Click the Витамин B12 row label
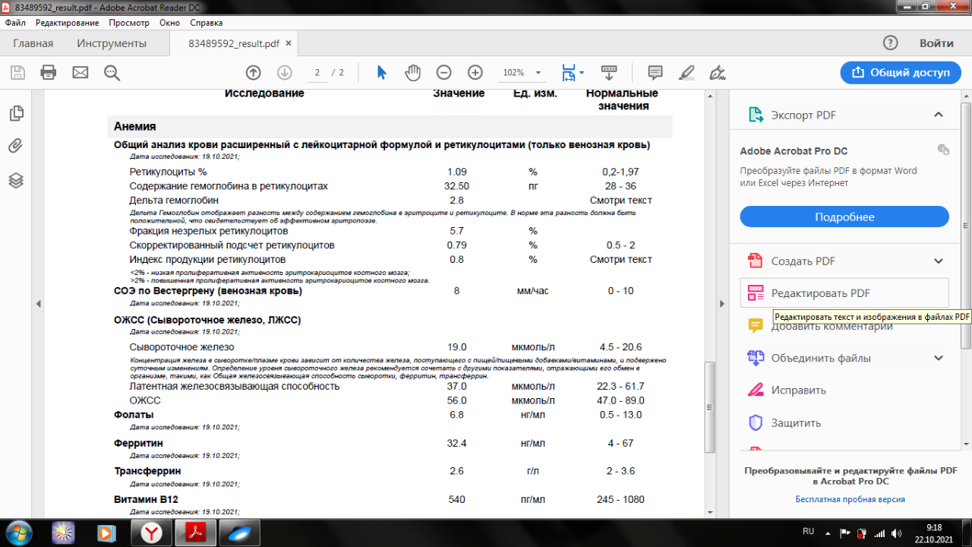The height and width of the screenshot is (547, 972). 146,500
